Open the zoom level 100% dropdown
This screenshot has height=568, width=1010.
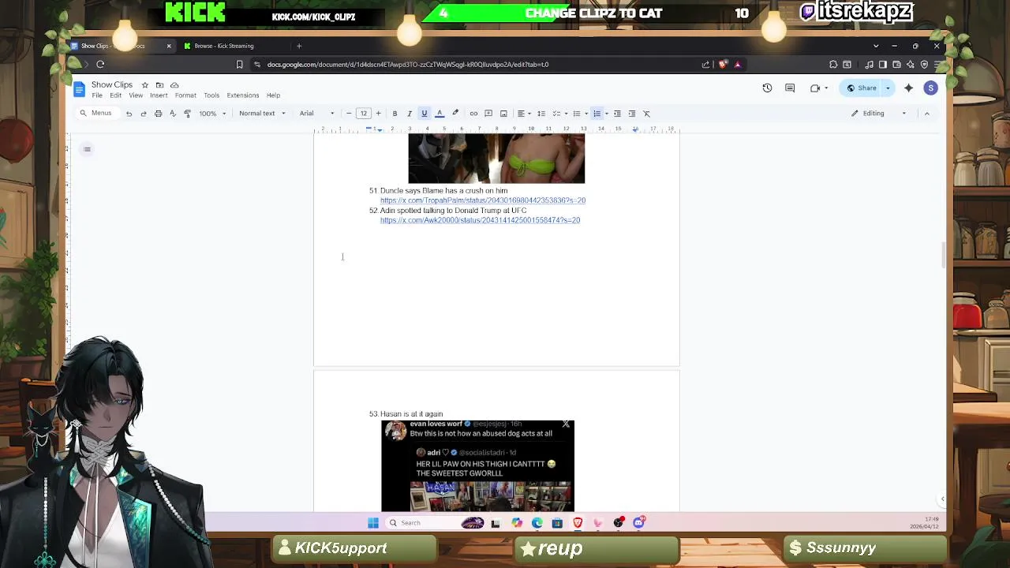pyautogui.click(x=212, y=114)
